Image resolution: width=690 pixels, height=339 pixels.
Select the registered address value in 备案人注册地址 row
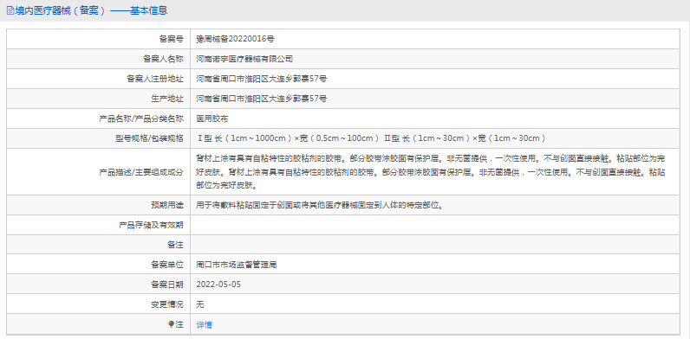coord(262,79)
